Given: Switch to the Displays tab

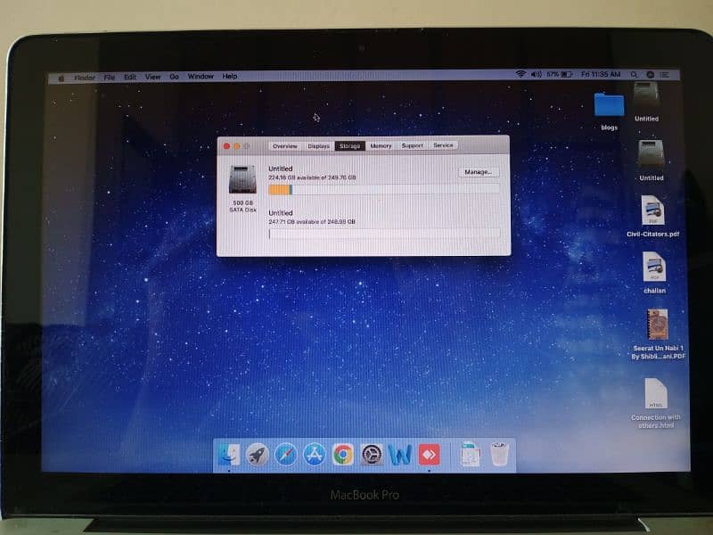Looking at the screenshot, I should [x=318, y=146].
